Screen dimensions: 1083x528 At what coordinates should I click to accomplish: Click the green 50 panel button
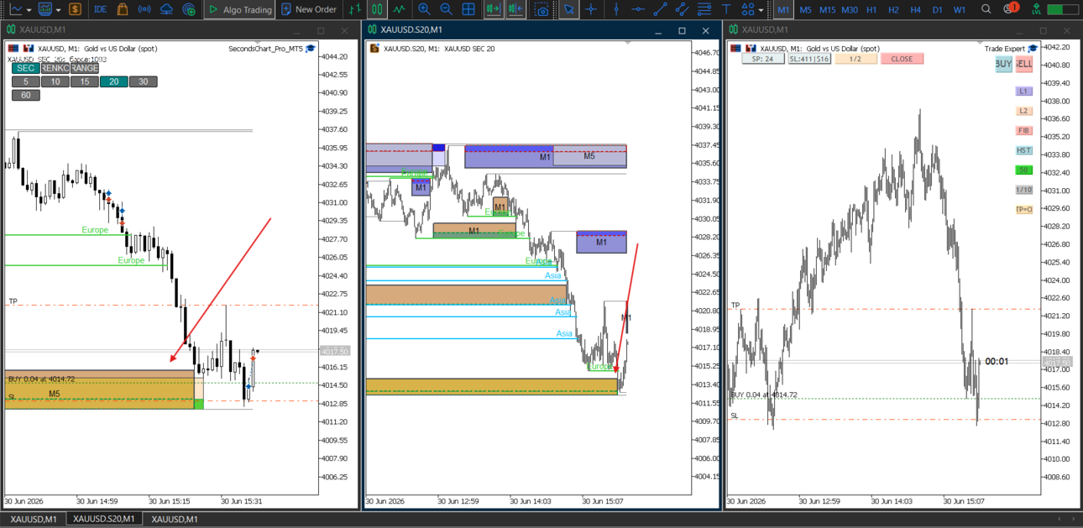[x=1024, y=170]
